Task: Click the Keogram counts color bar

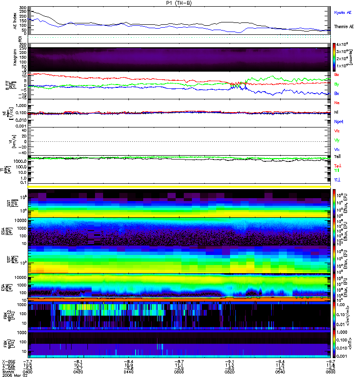Action: pyautogui.click(x=334, y=57)
